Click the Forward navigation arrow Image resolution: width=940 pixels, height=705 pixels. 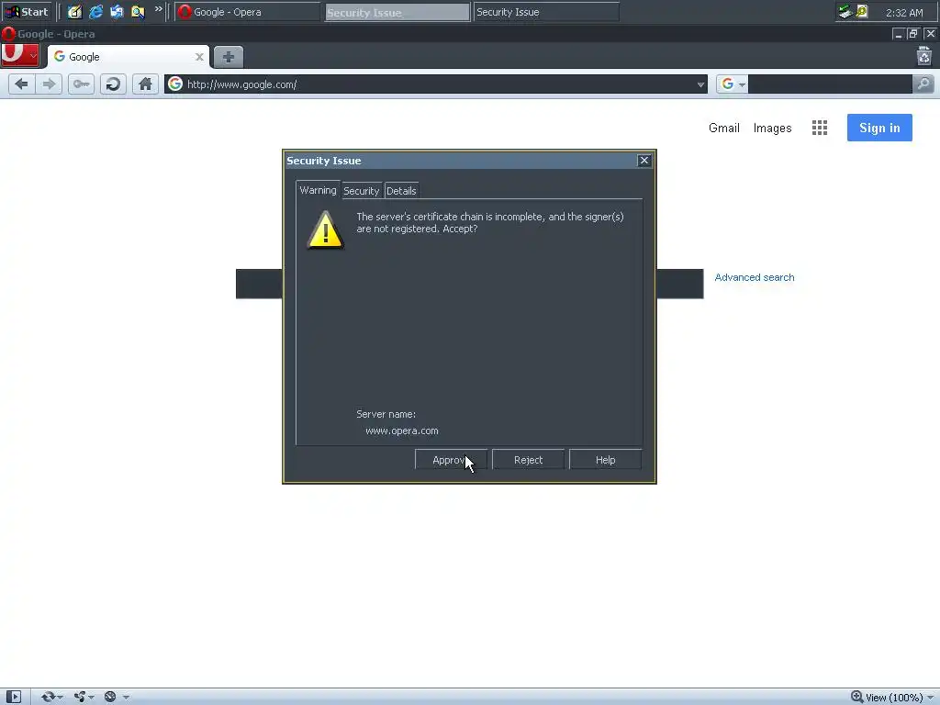click(x=50, y=84)
